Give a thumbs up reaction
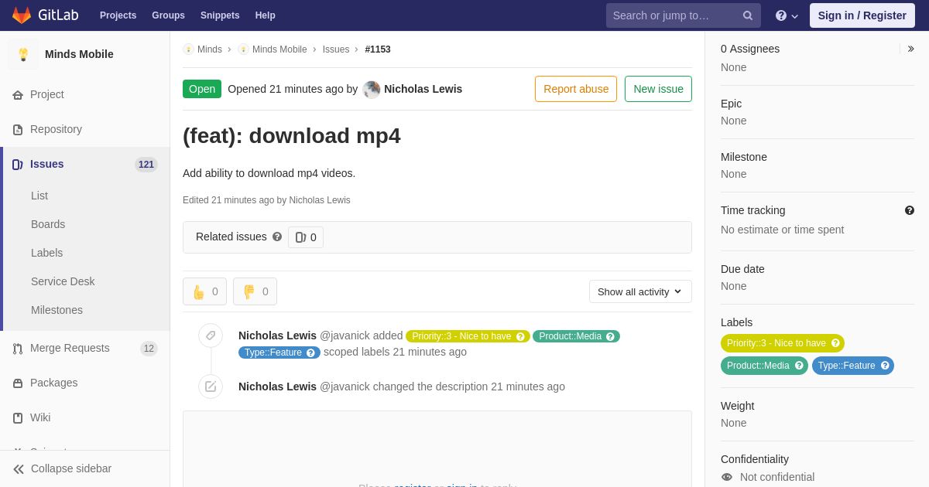The image size is (929, 487). [x=204, y=291]
